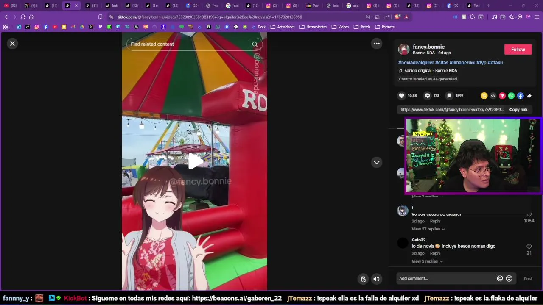543x305 pixels.
Task: Open fancy.bonnie profile name
Action: (428, 47)
